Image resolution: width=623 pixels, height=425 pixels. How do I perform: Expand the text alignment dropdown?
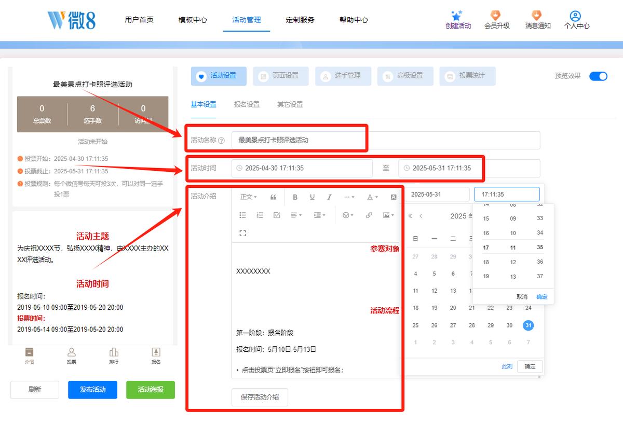click(295, 215)
